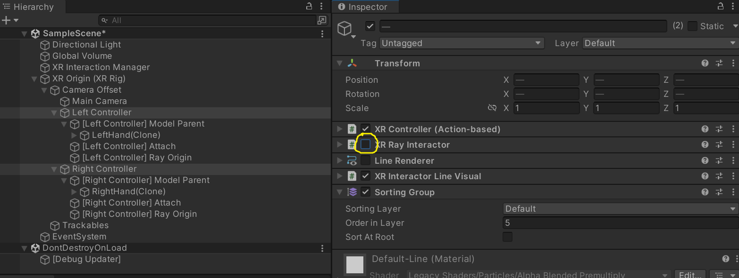Click the Scale constrain proportions link icon
The image size is (739, 278).
point(492,108)
